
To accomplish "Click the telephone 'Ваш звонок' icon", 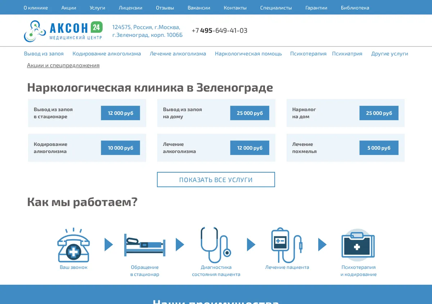I will (73, 245).
